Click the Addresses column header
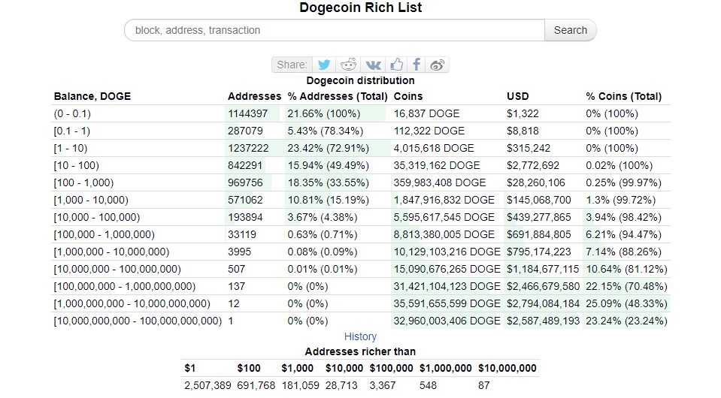 (x=254, y=96)
